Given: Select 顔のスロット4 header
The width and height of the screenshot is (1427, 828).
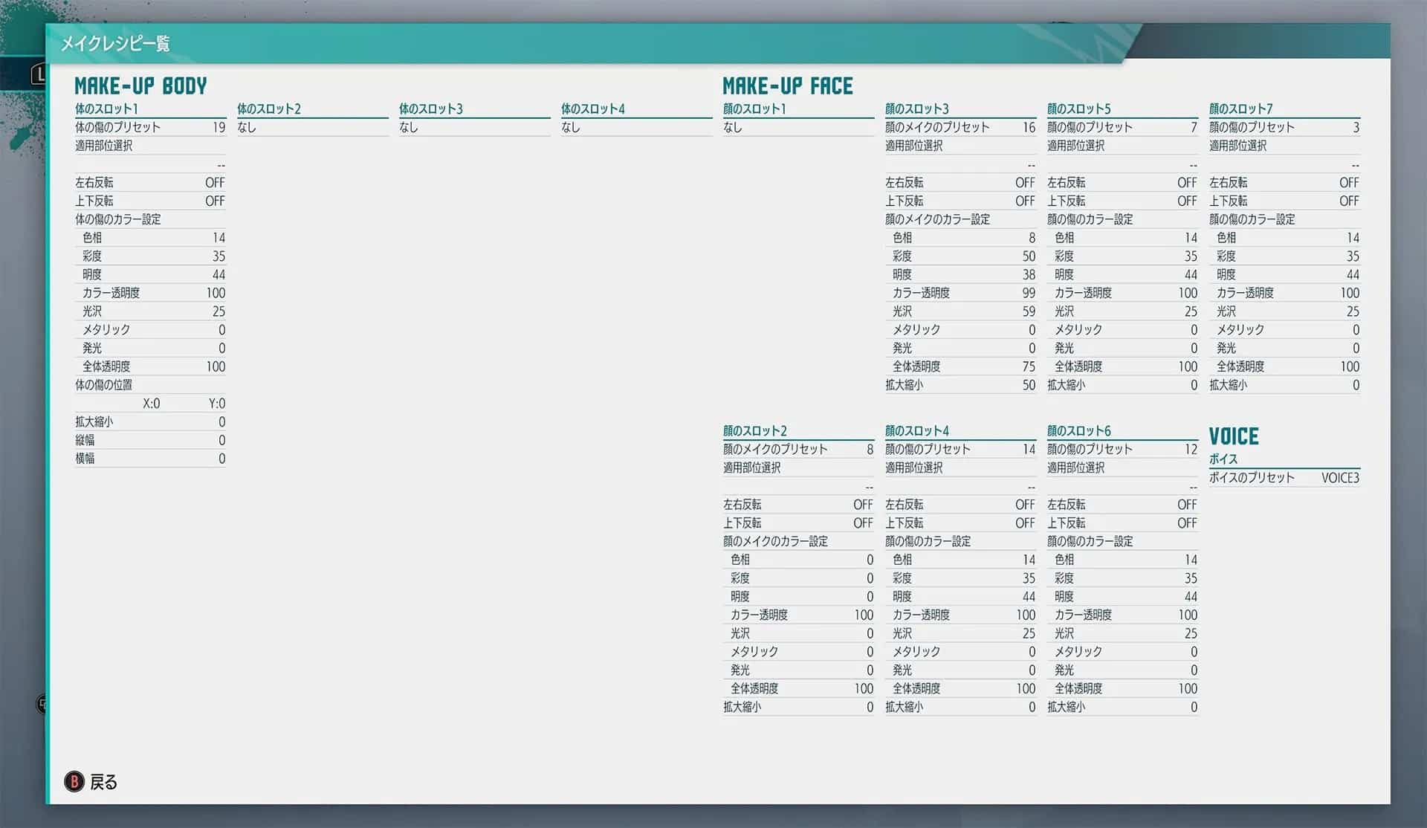Looking at the screenshot, I should tap(917, 431).
